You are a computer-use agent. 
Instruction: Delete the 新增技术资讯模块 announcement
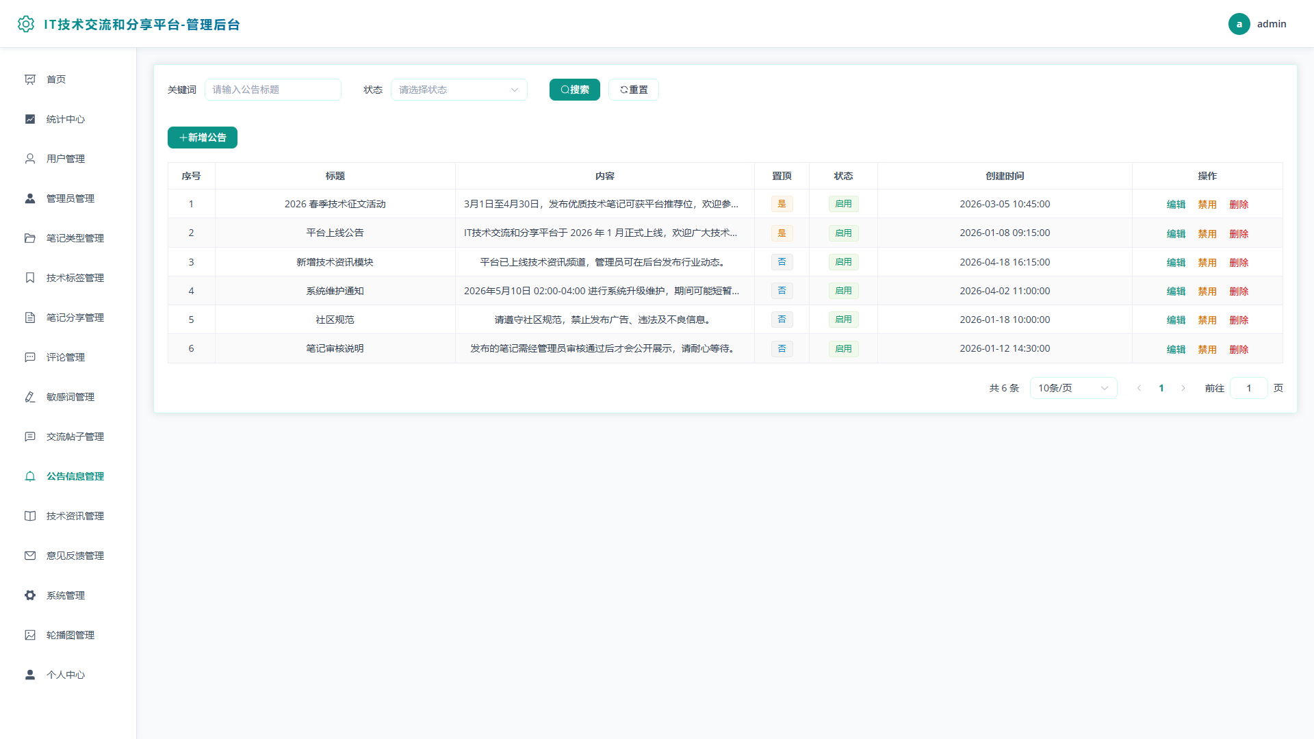[1239, 263]
